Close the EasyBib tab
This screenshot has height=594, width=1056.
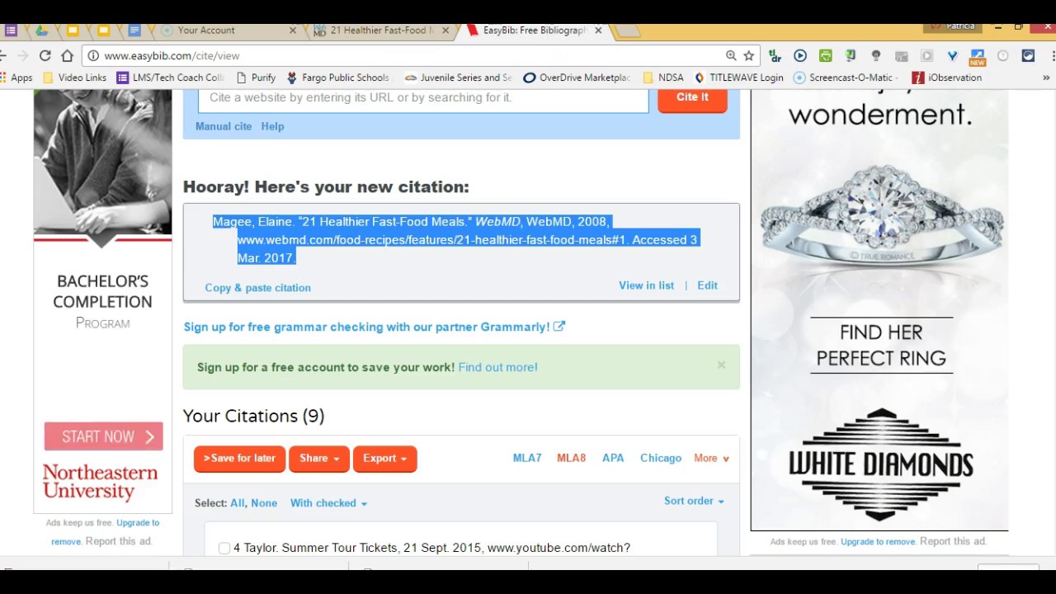click(x=598, y=31)
